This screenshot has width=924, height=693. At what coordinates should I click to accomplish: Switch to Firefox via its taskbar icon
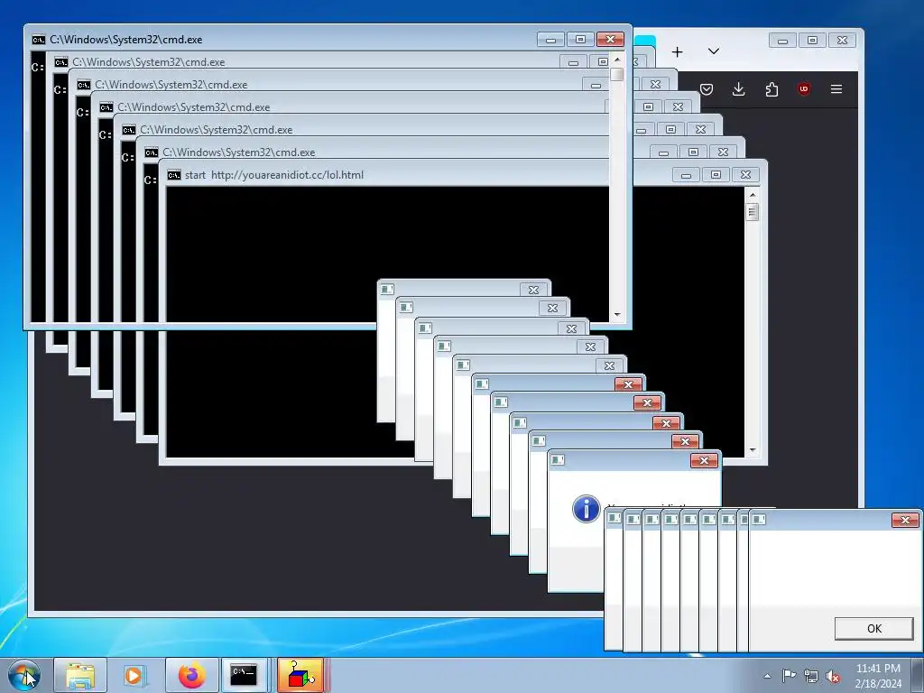click(191, 675)
